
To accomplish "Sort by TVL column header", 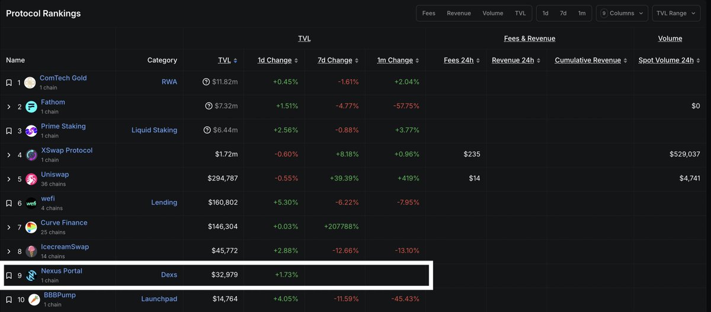I will [x=228, y=60].
